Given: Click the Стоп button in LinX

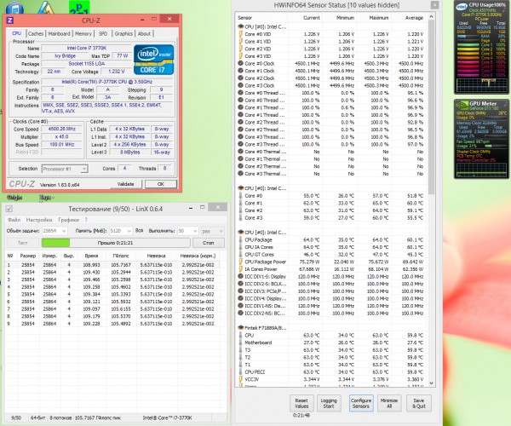Looking at the screenshot, I should (x=209, y=243).
